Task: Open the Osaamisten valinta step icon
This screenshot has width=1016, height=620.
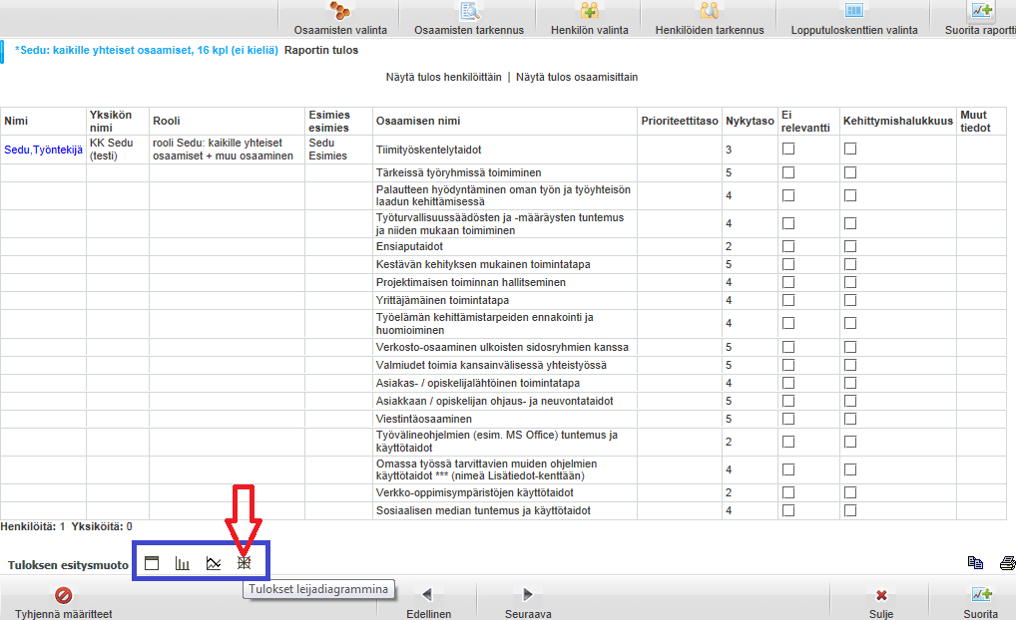Action: click(339, 10)
